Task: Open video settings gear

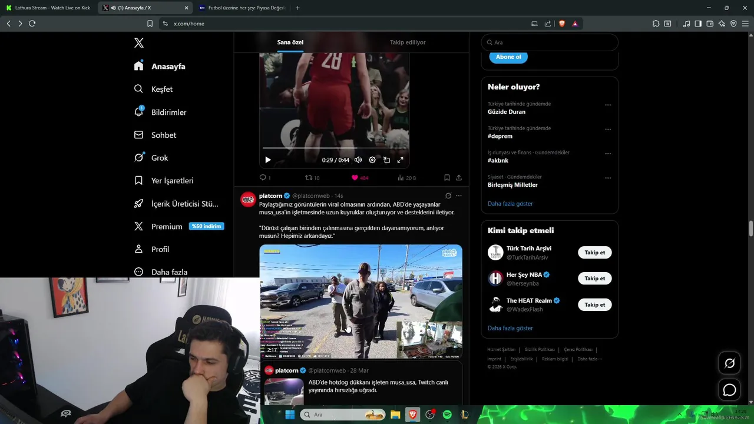Action: [372, 160]
